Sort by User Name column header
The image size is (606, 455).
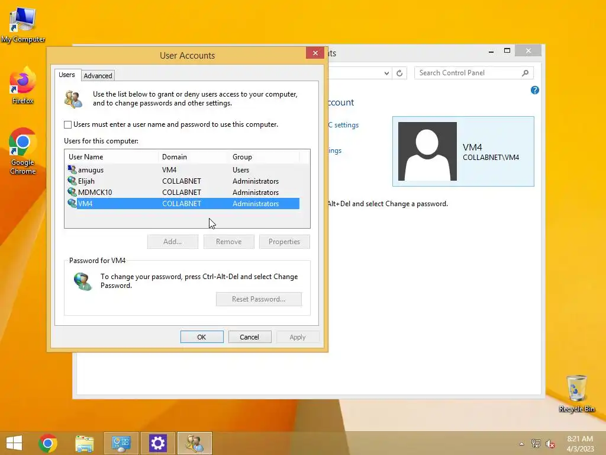pyautogui.click(x=112, y=156)
